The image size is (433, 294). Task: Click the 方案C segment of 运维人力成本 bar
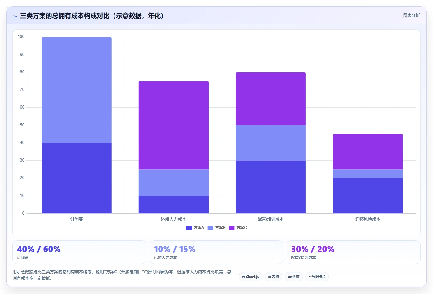(x=174, y=125)
